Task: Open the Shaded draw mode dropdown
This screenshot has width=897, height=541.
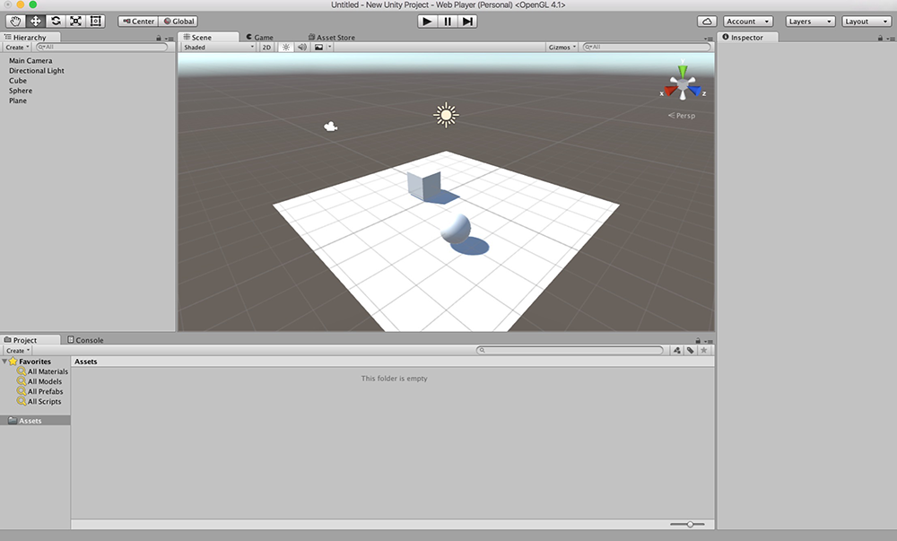Action: [x=218, y=47]
